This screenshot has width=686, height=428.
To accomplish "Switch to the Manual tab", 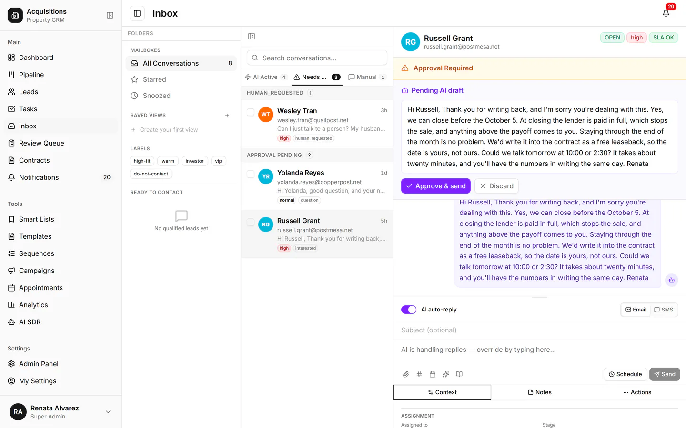I will (x=367, y=77).
